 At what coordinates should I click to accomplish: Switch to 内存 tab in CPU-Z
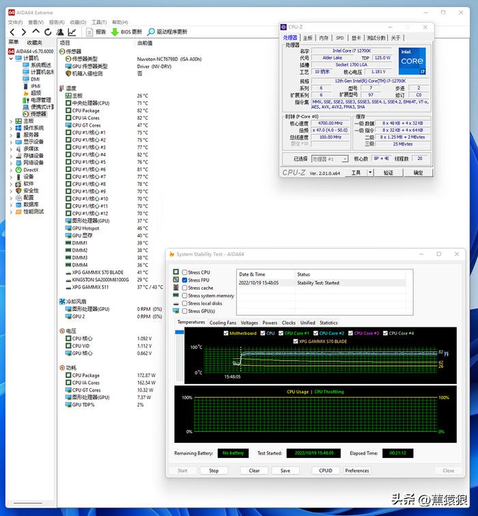click(324, 38)
